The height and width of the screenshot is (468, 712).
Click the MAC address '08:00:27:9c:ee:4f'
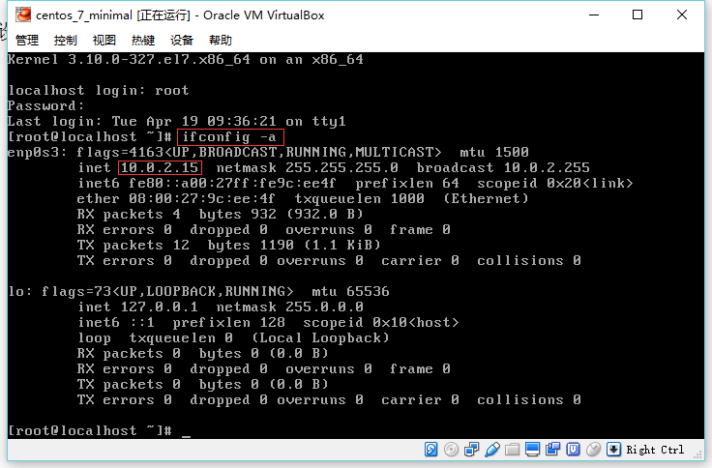pyautogui.click(x=202, y=198)
